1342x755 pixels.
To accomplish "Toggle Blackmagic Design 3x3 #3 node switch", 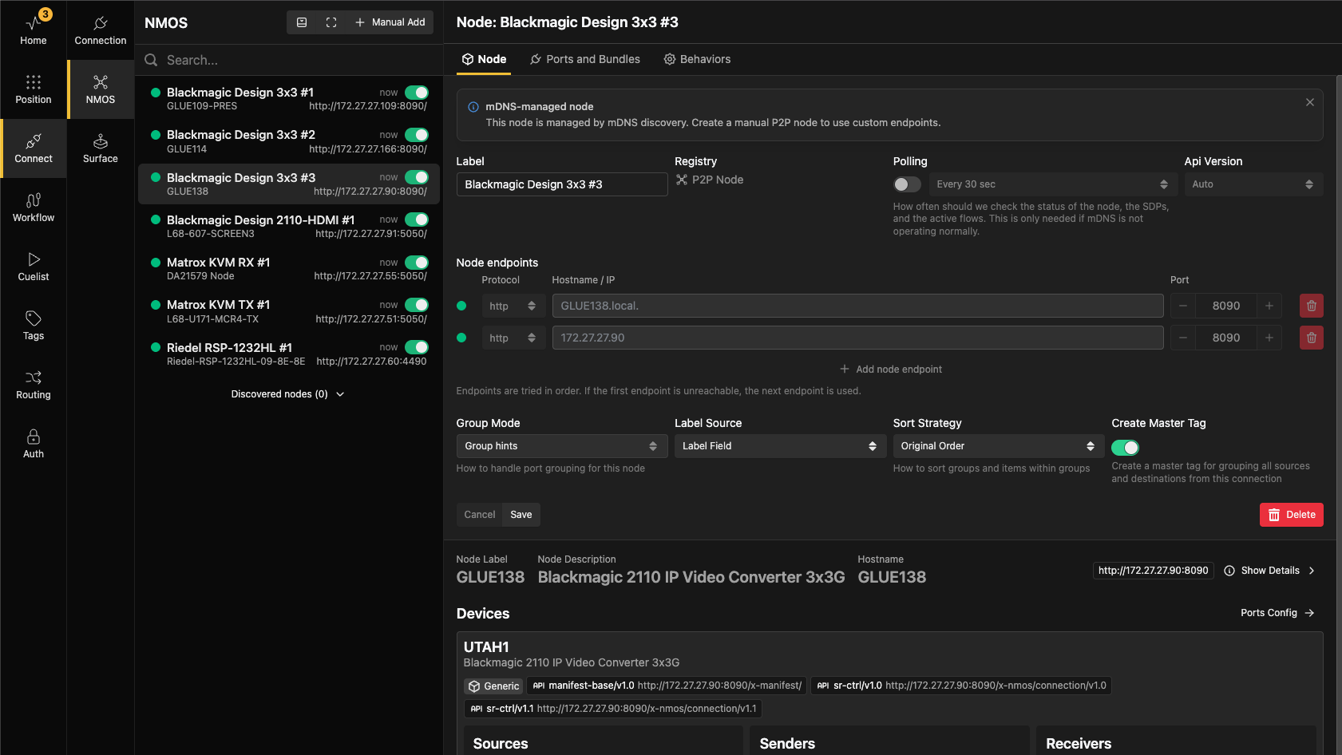I will 417,177.
